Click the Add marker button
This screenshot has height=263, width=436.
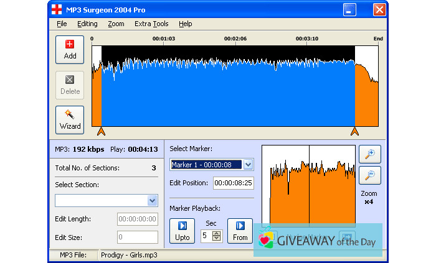coord(70,49)
